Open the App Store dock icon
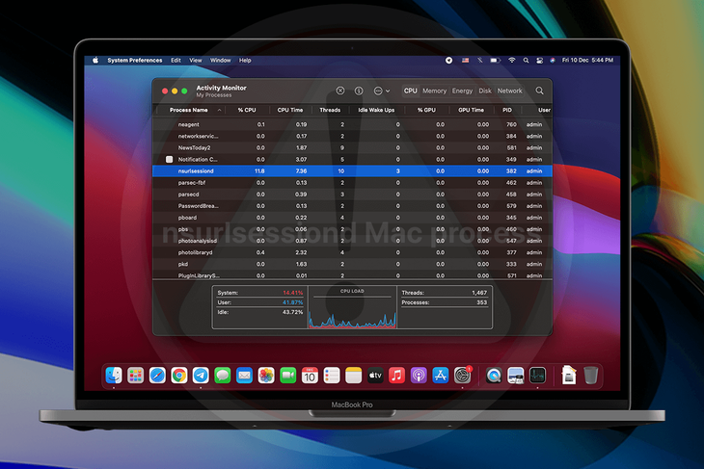The width and height of the screenshot is (704, 469). [x=441, y=375]
